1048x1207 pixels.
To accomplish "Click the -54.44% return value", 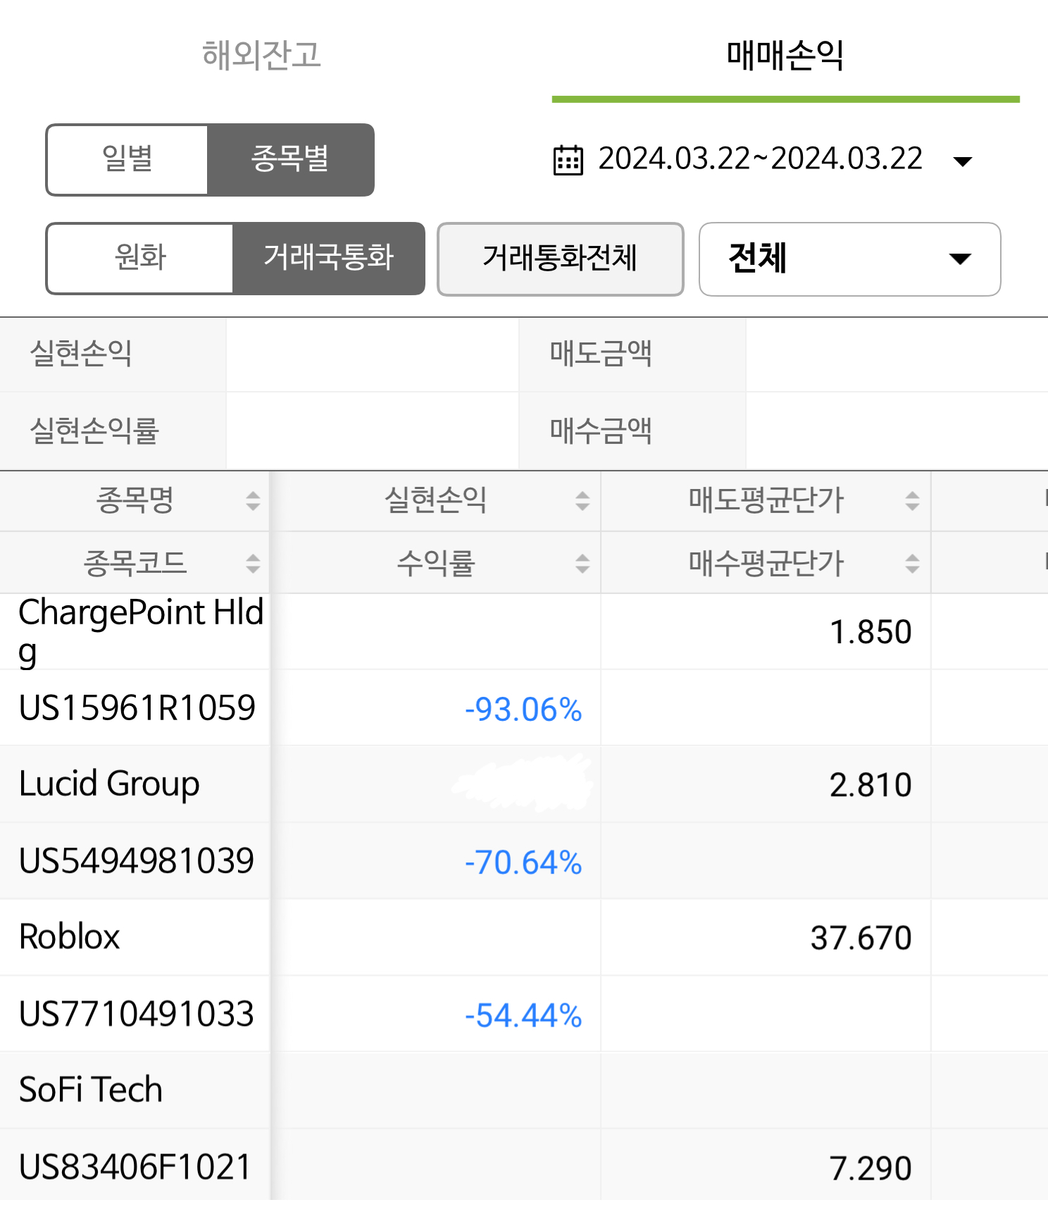I will (x=523, y=1015).
